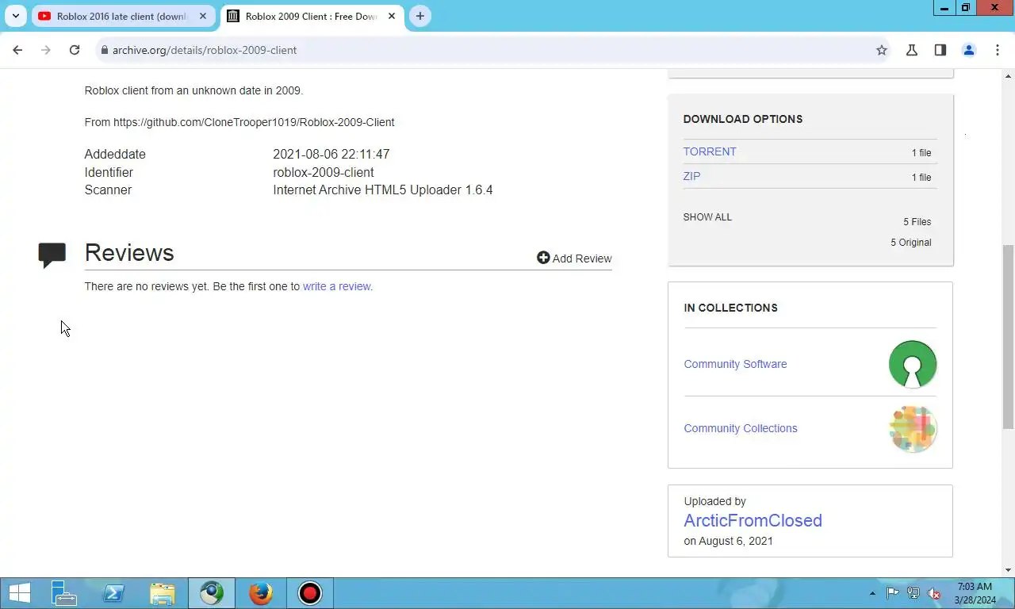Image resolution: width=1015 pixels, height=609 pixels.
Task: Click the Reviews speech bubble icon
Action: pos(52,255)
